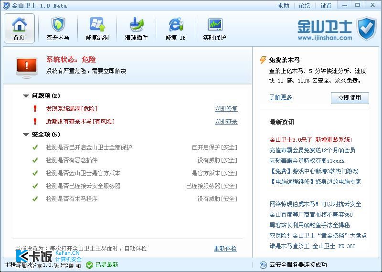Click the cloud server connection status icon

click(263, 265)
